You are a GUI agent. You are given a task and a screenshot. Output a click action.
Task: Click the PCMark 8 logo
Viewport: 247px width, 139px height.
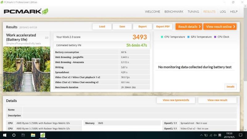[x=26, y=12]
